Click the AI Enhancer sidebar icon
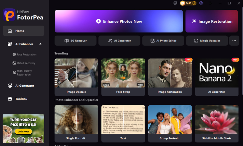The height and width of the screenshot is (146, 243). (x=10, y=44)
